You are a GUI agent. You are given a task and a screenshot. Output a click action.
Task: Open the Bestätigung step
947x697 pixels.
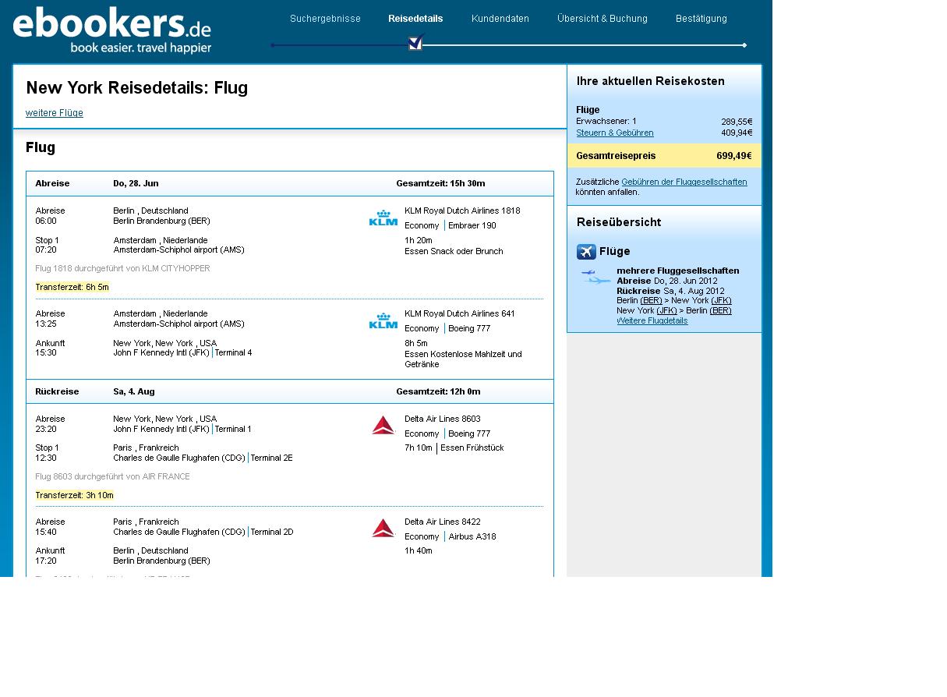click(x=701, y=19)
